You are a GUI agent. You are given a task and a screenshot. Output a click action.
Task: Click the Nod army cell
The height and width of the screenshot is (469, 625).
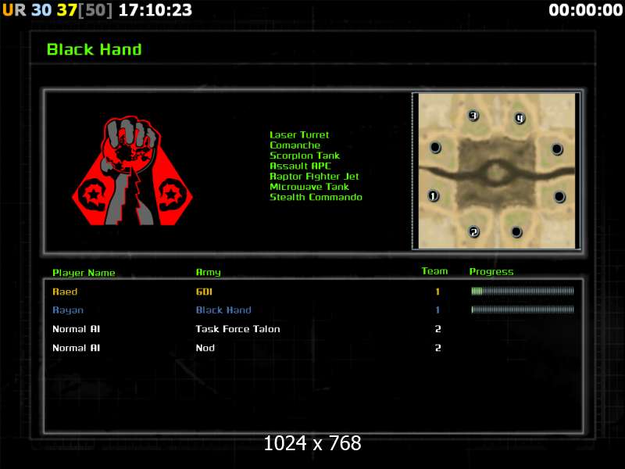click(205, 348)
